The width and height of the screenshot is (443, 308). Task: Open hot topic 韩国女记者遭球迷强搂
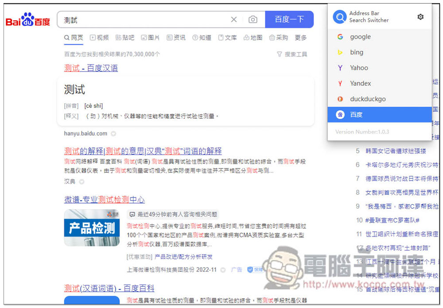tap(396, 151)
